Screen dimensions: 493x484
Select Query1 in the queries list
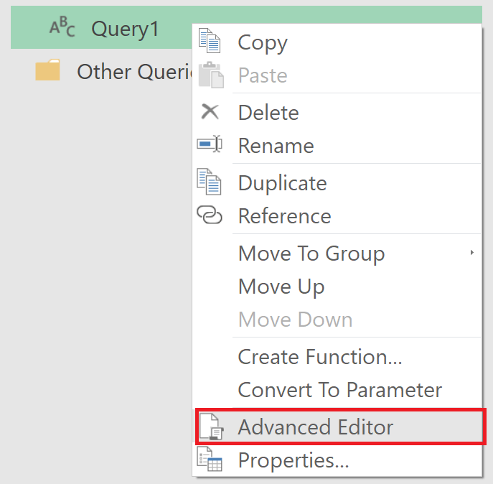[125, 28]
